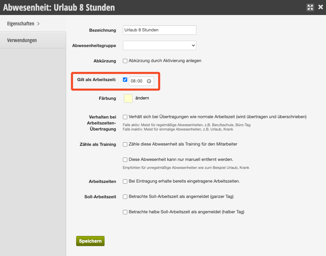Uncheck the Gilt als Arbeitszeit checkbox
The width and height of the screenshot is (326, 256).
125,79
